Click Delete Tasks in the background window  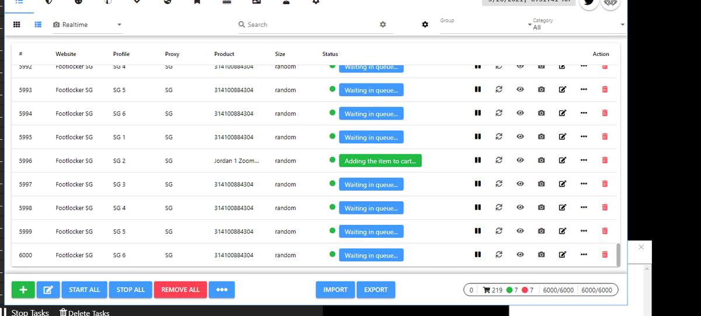[x=84, y=313]
